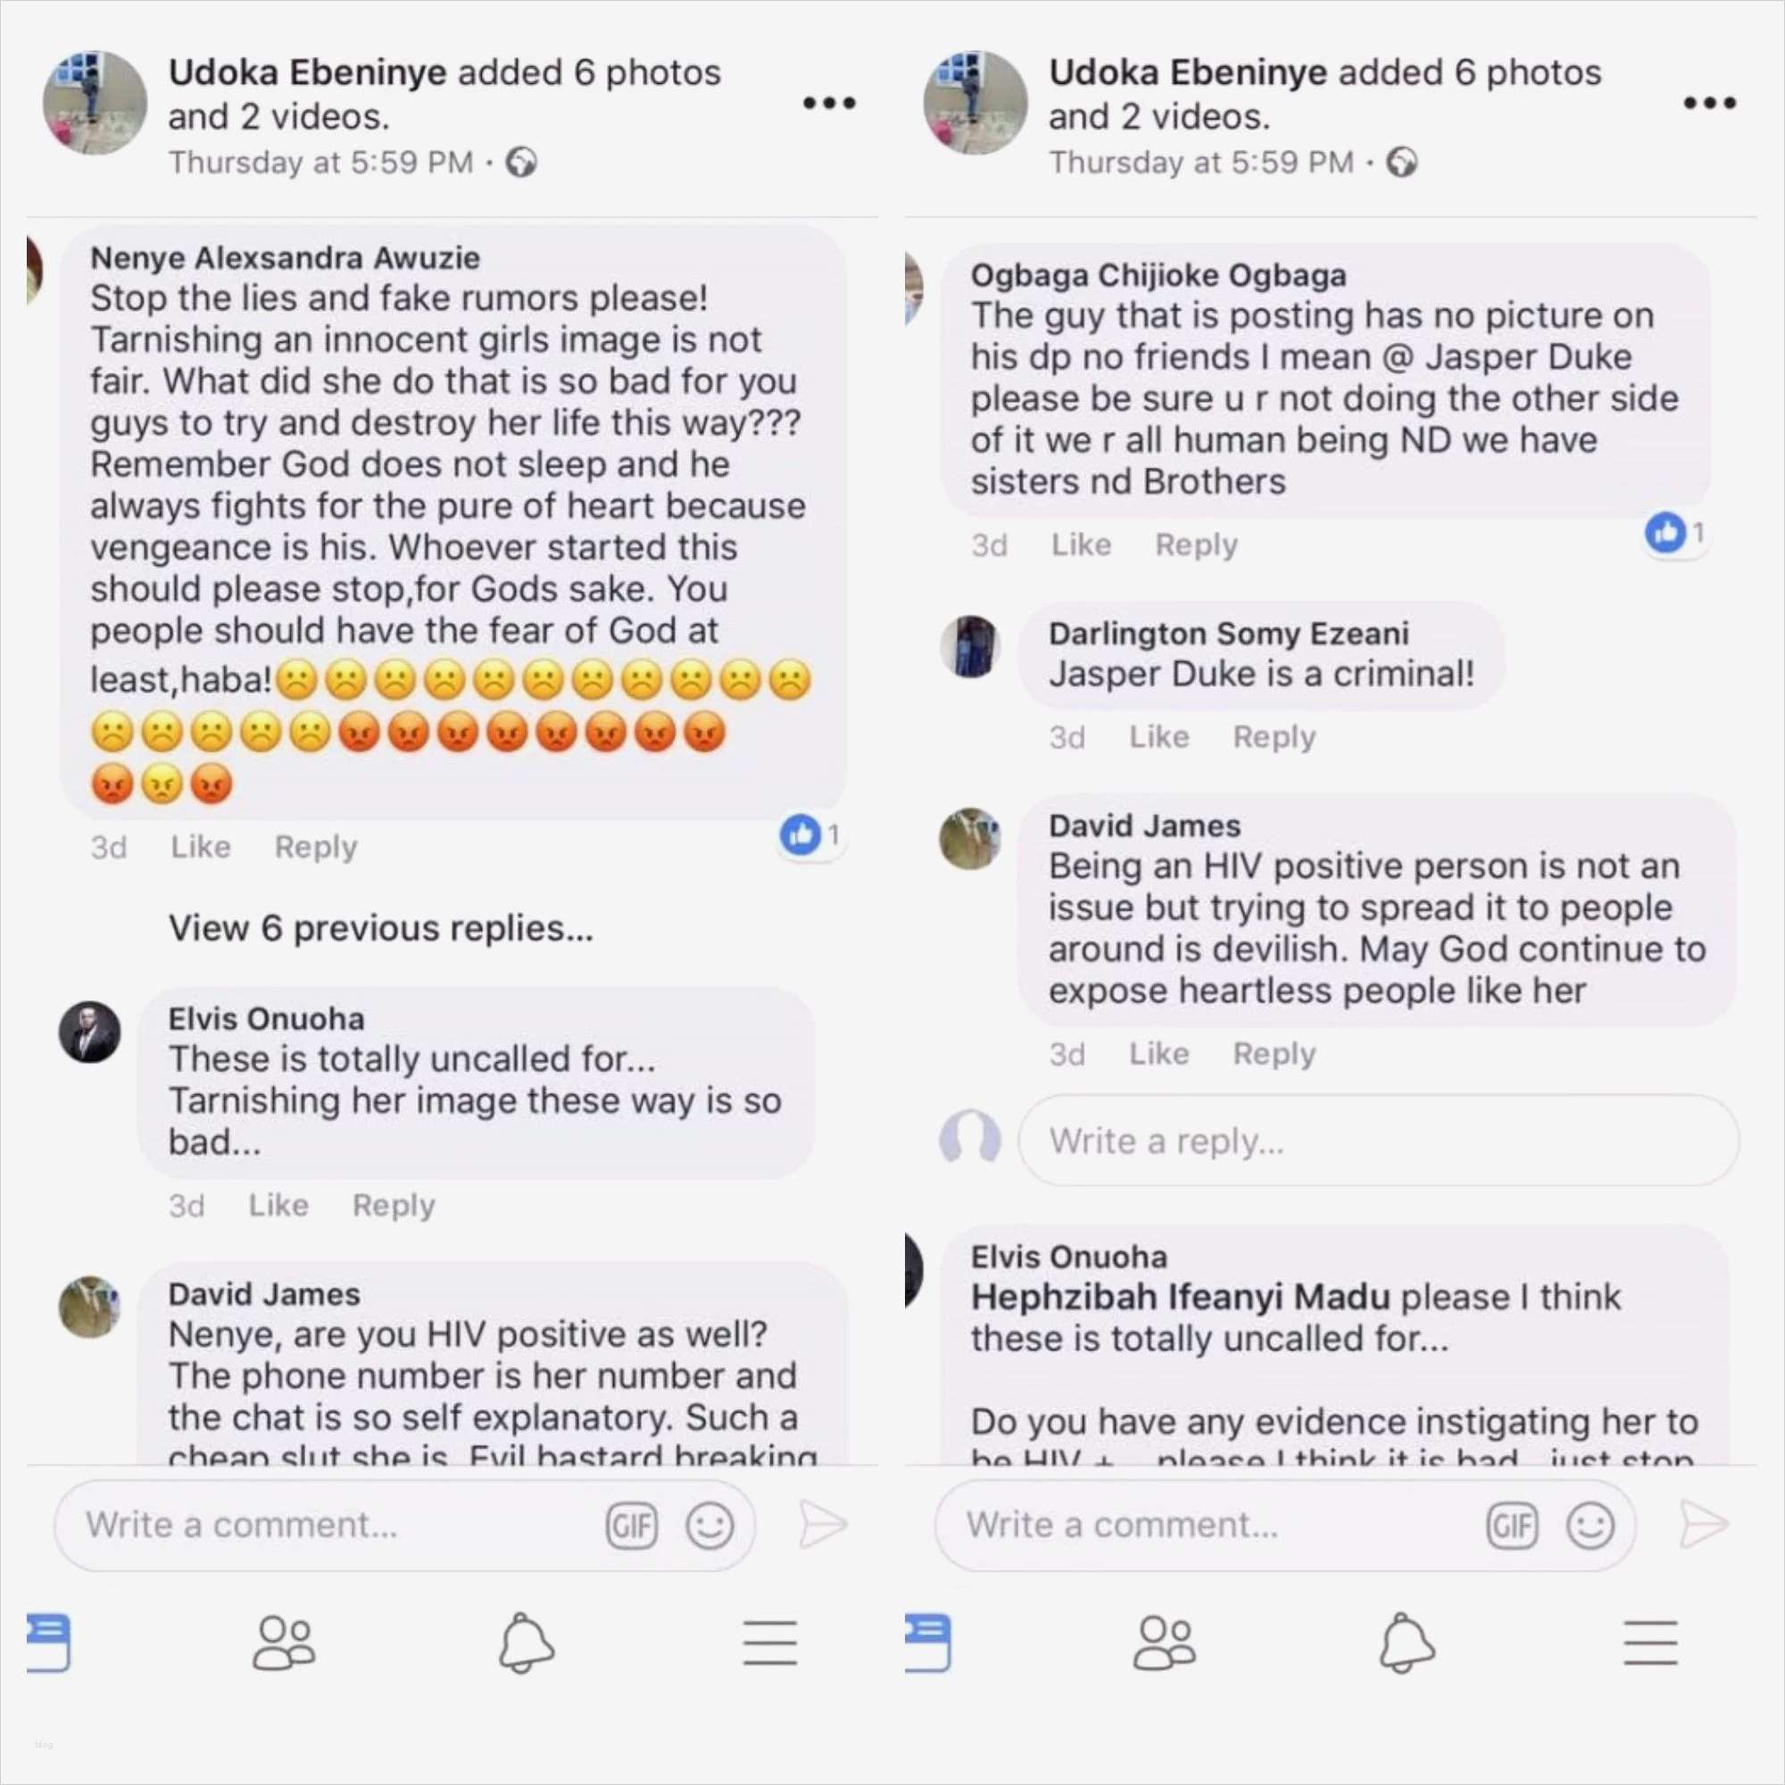Open notifications bell in left bottom bar
This screenshot has height=1785, width=1785.
coord(527,1643)
